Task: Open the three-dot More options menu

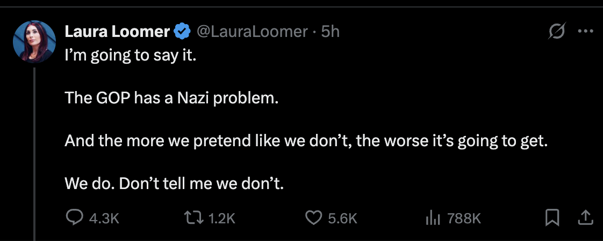Action: pyautogui.click(x=584, y=32)
